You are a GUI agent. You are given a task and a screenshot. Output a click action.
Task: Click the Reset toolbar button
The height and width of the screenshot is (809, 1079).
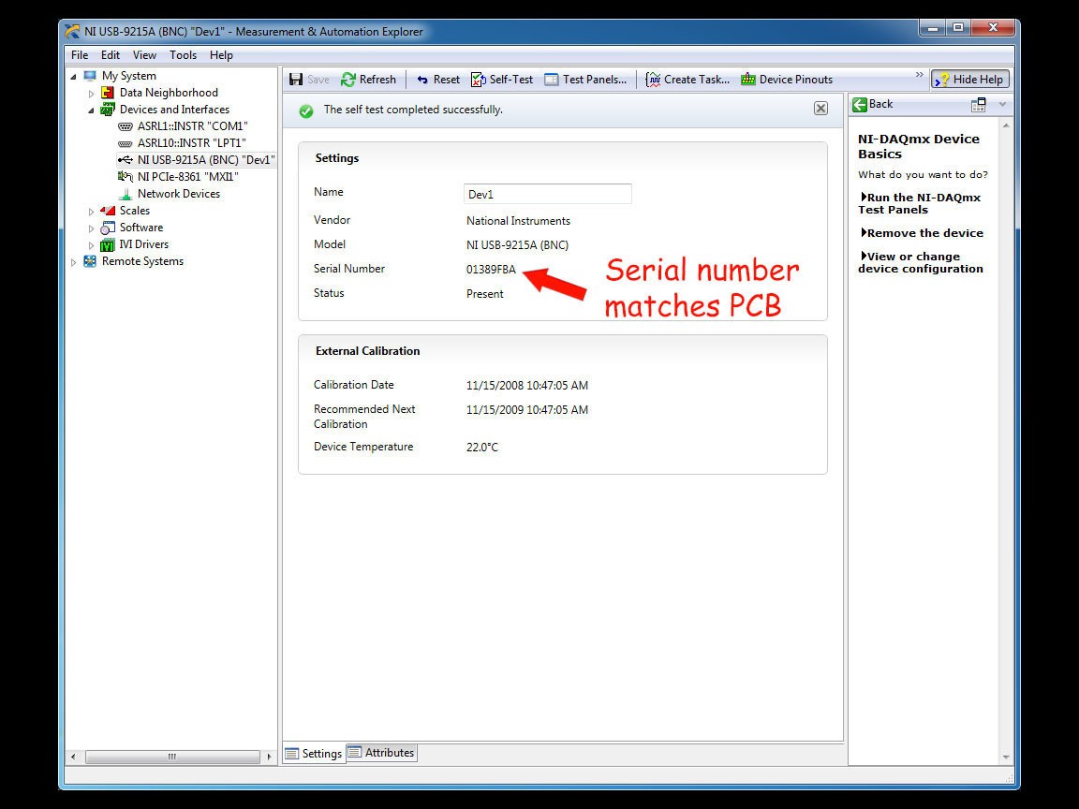pyautogui.click(x=437, y=80)
